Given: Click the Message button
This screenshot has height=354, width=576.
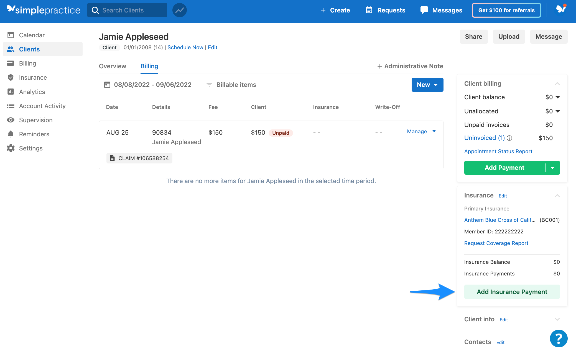Looking at the screenshot, I should tap(549, 37).
